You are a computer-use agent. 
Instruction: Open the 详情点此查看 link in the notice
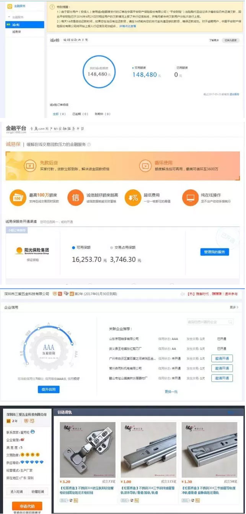[127, 26]
